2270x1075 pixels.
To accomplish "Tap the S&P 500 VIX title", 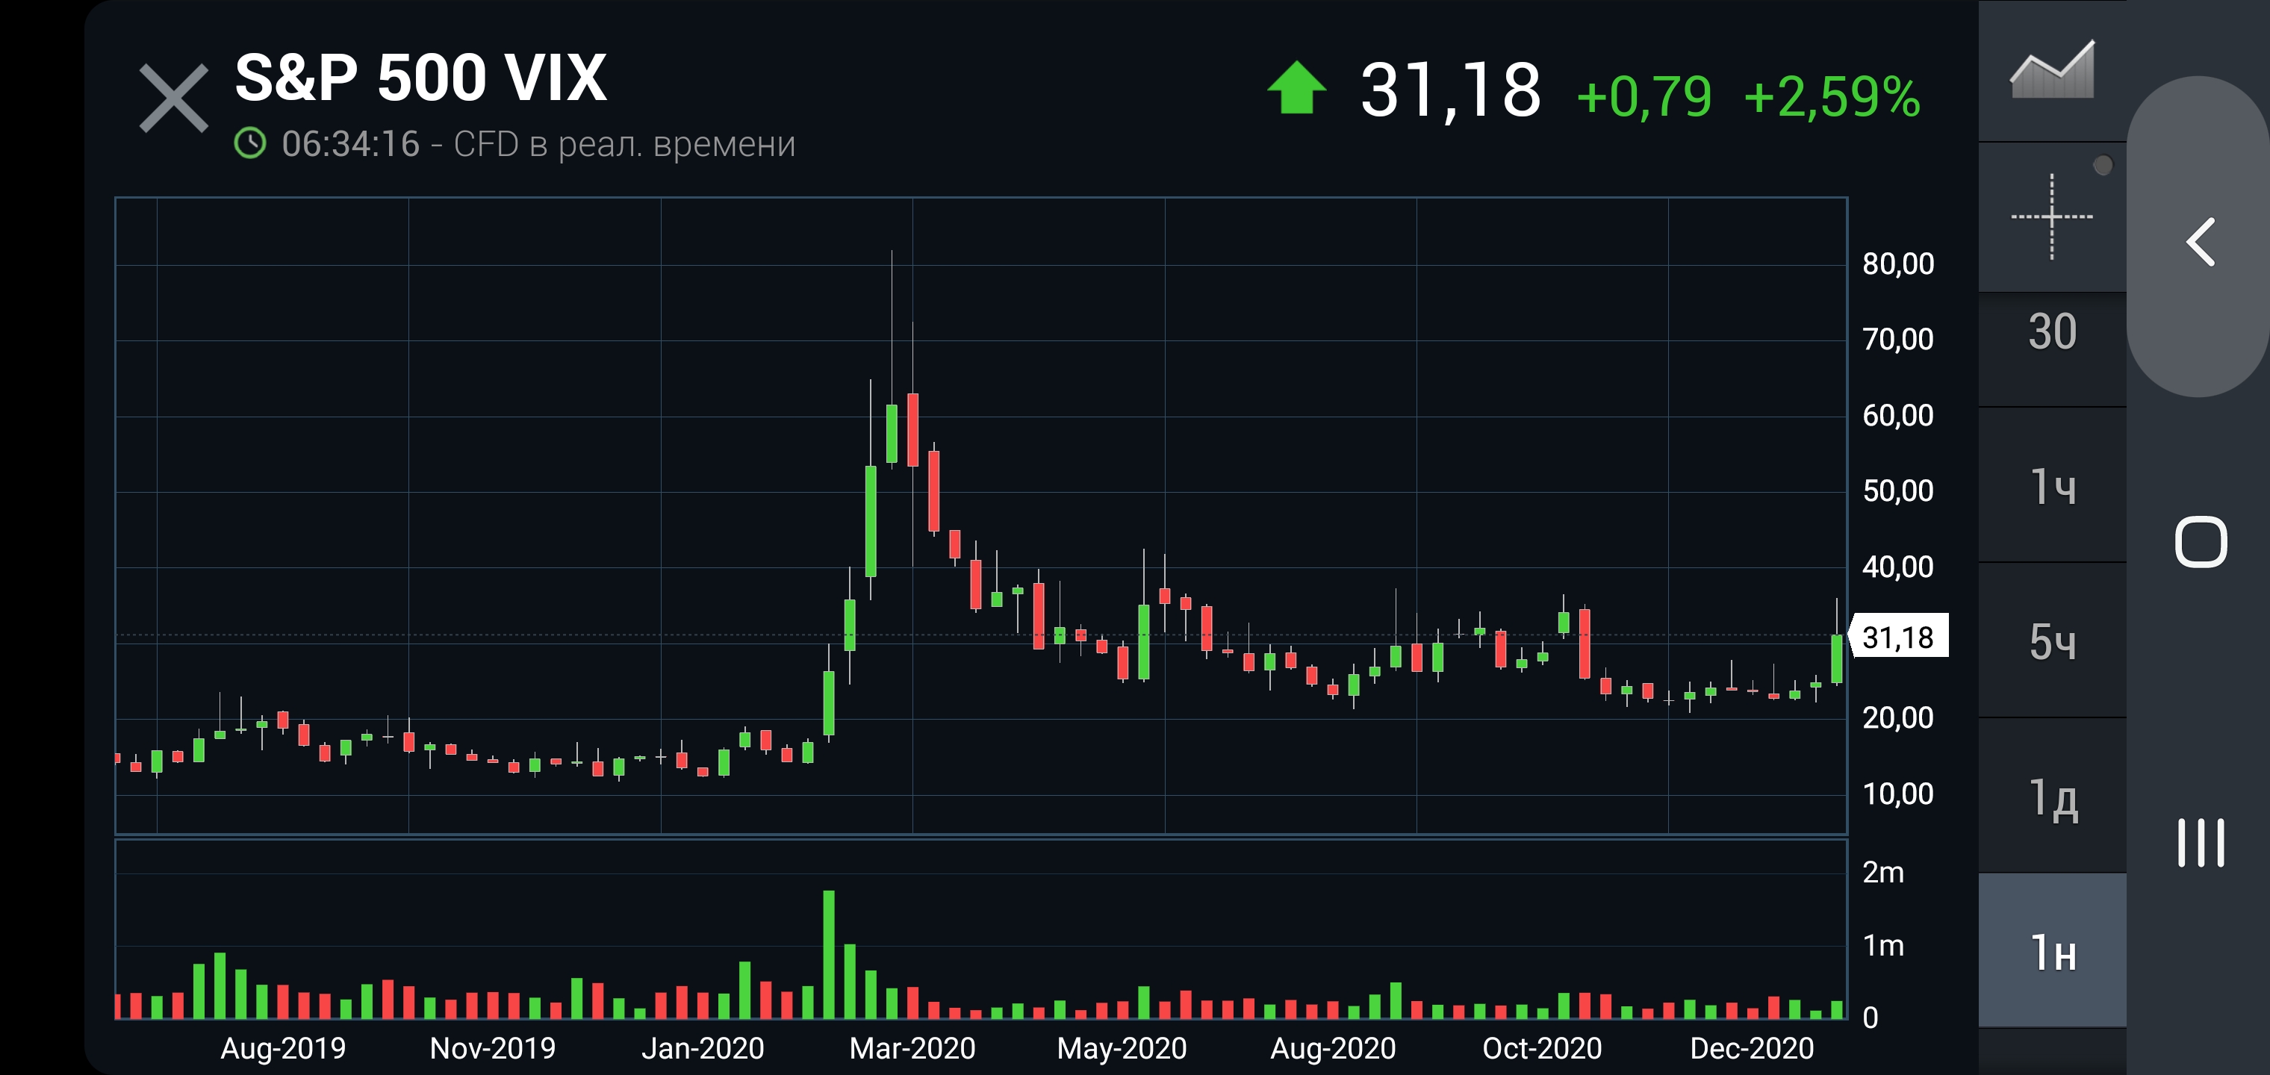I will coord(420,78).
